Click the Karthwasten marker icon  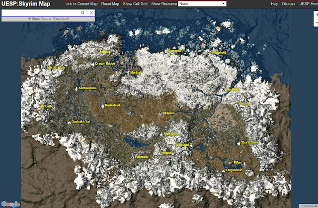(x=76, y=89)
